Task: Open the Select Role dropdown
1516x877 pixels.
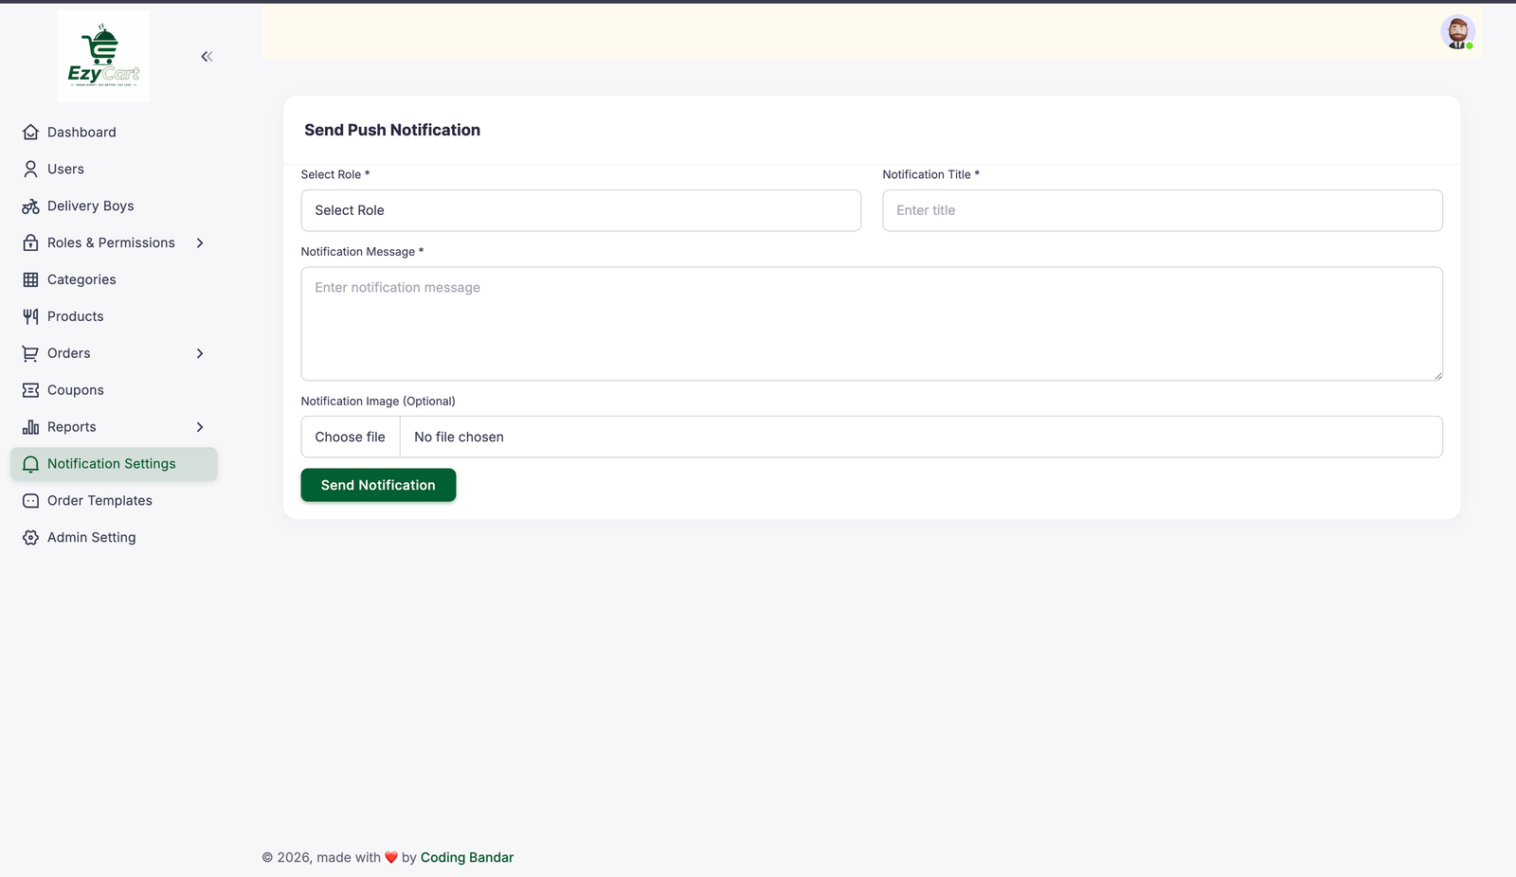Action: [x=581, y=210]
